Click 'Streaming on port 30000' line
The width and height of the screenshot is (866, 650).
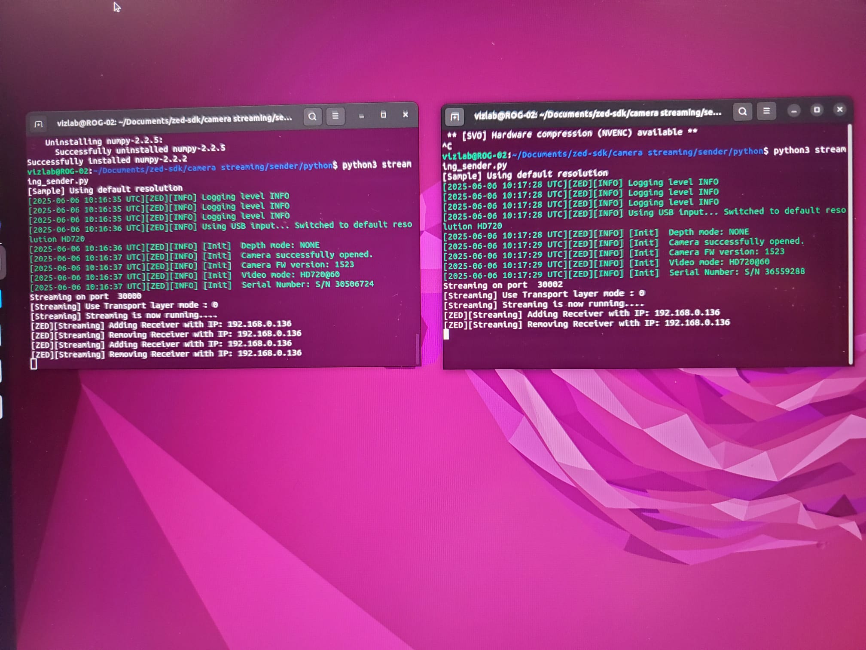(85, 297)
